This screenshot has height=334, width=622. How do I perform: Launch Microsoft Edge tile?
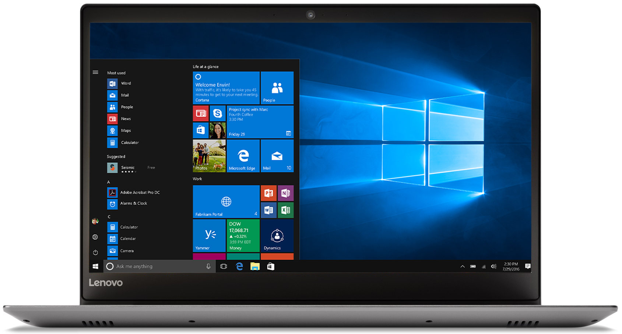(243, 156)
